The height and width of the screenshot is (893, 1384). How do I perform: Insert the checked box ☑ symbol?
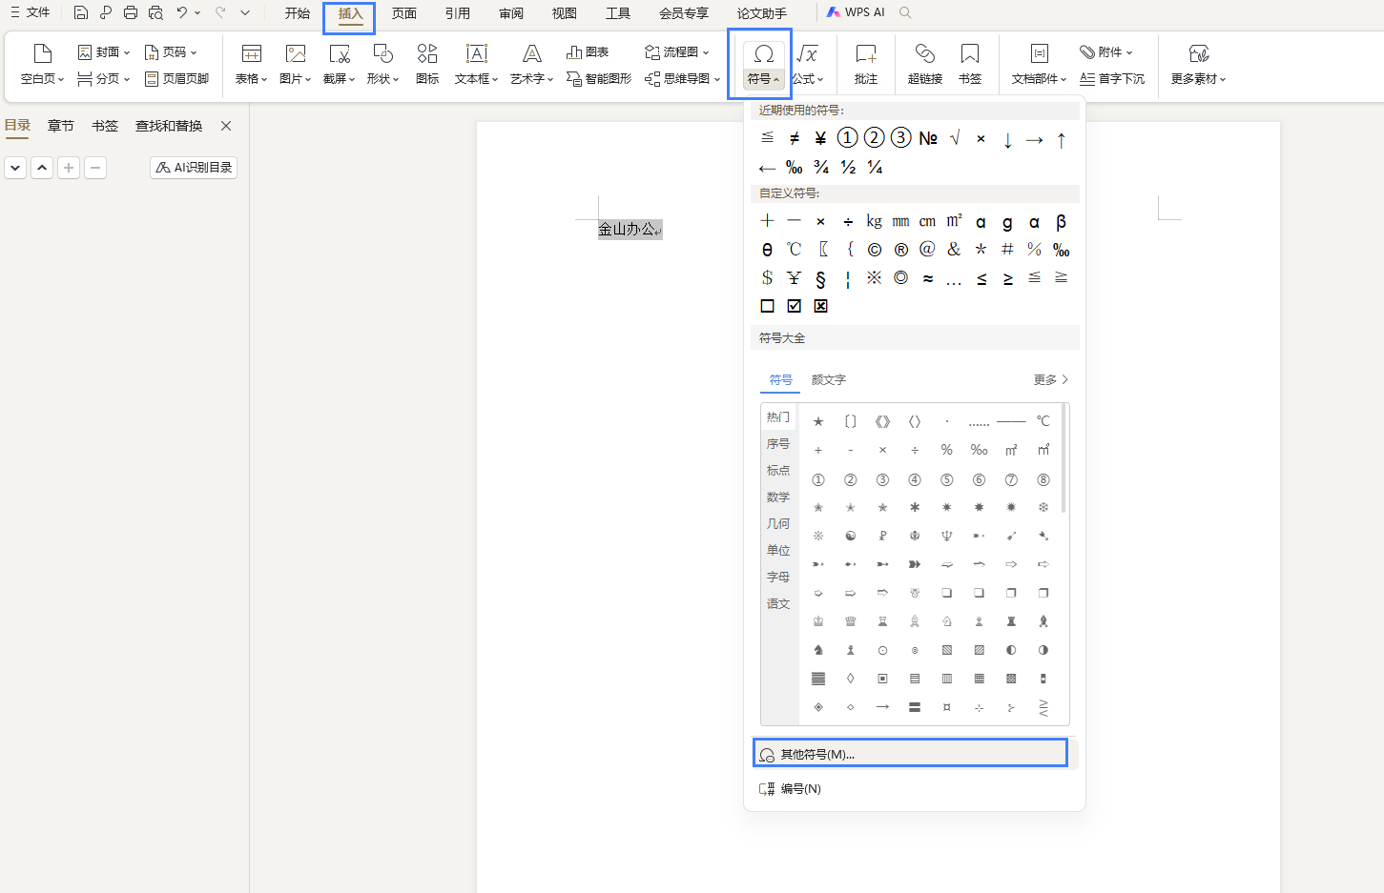794,306
